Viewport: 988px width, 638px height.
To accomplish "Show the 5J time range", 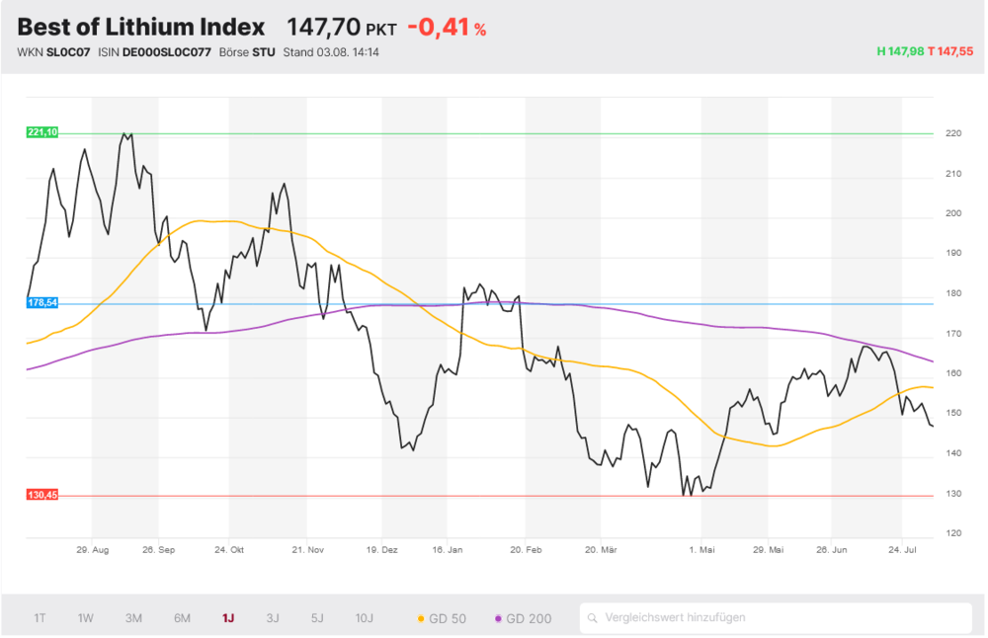I will click(x=317, y=618).
